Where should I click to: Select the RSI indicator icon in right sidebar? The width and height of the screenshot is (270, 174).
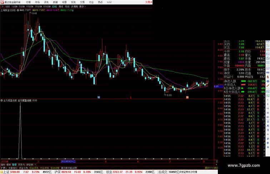[x=268, y=73]
